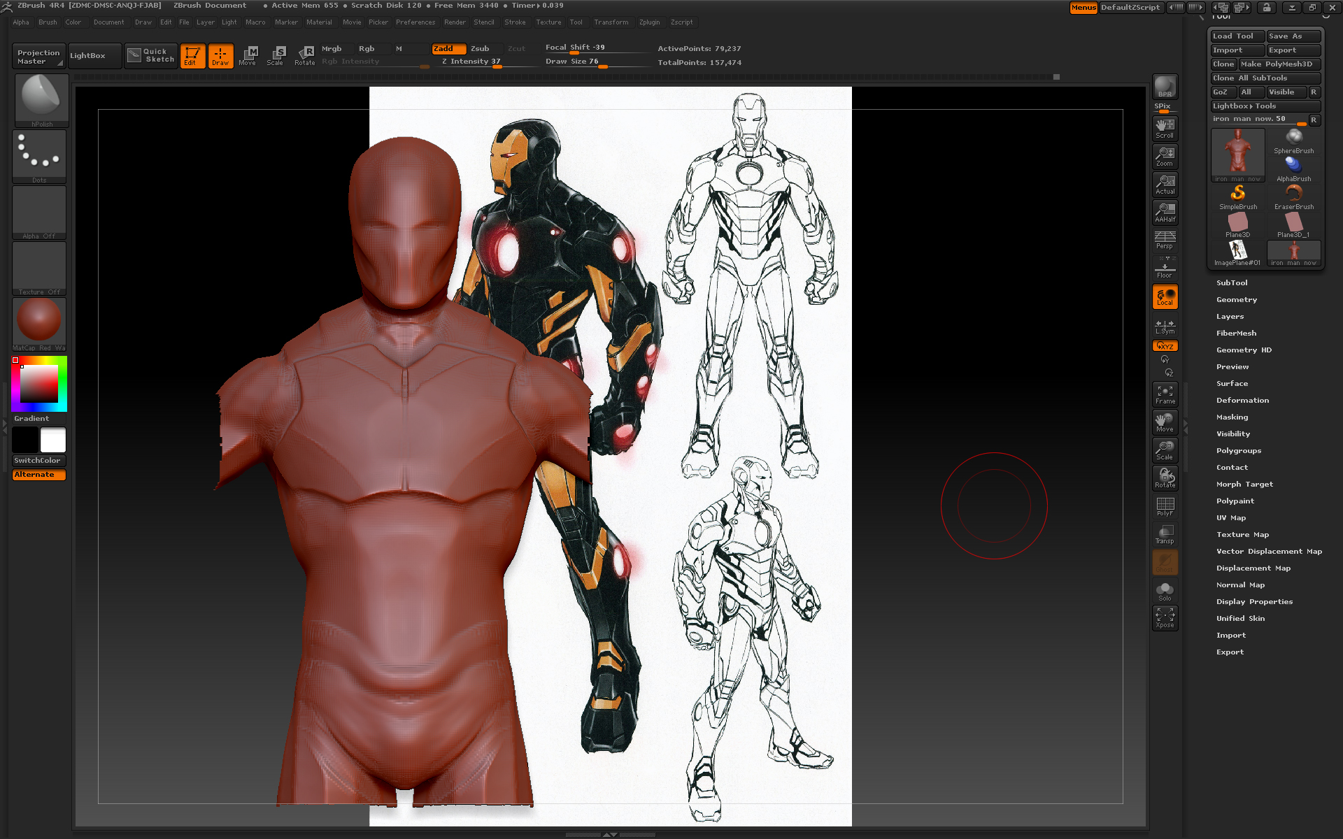
Task: Click the Rotate transform mode icon
Action: point(304,56)
